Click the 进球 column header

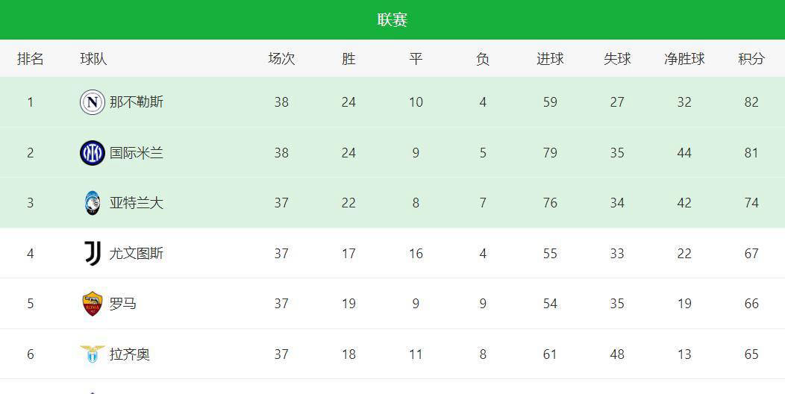click(550, 58)
